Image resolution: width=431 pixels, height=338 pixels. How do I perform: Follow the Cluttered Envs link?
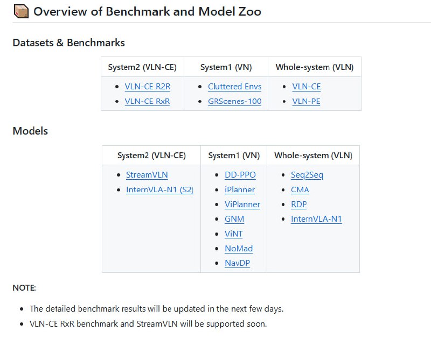pyautogui.click(x=234, y=87)
